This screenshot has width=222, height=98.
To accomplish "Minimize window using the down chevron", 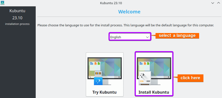I will [213, 3].
